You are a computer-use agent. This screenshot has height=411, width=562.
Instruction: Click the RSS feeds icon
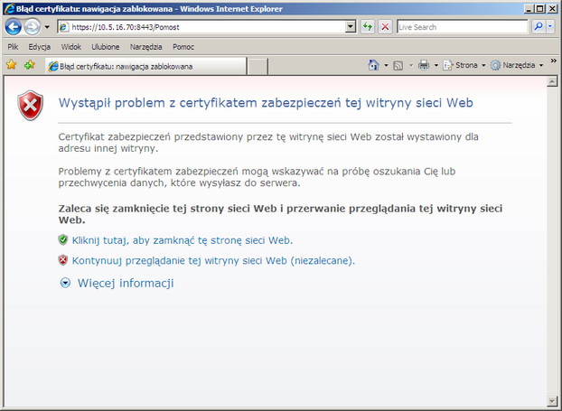click(x=398, y=66)
